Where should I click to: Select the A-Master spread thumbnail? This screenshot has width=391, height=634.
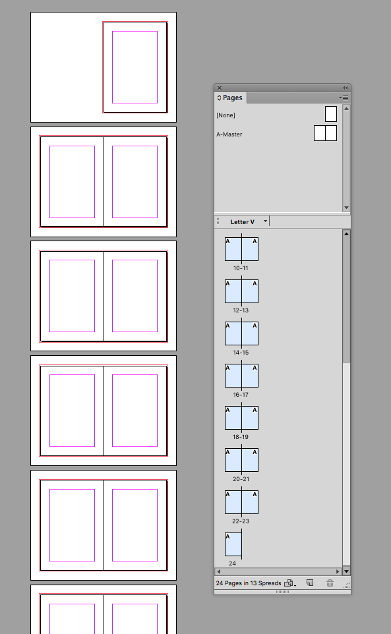325,133
